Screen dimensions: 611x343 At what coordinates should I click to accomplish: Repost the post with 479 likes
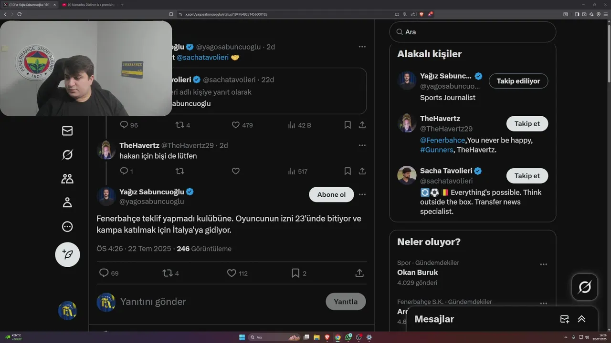coord(179,125)
